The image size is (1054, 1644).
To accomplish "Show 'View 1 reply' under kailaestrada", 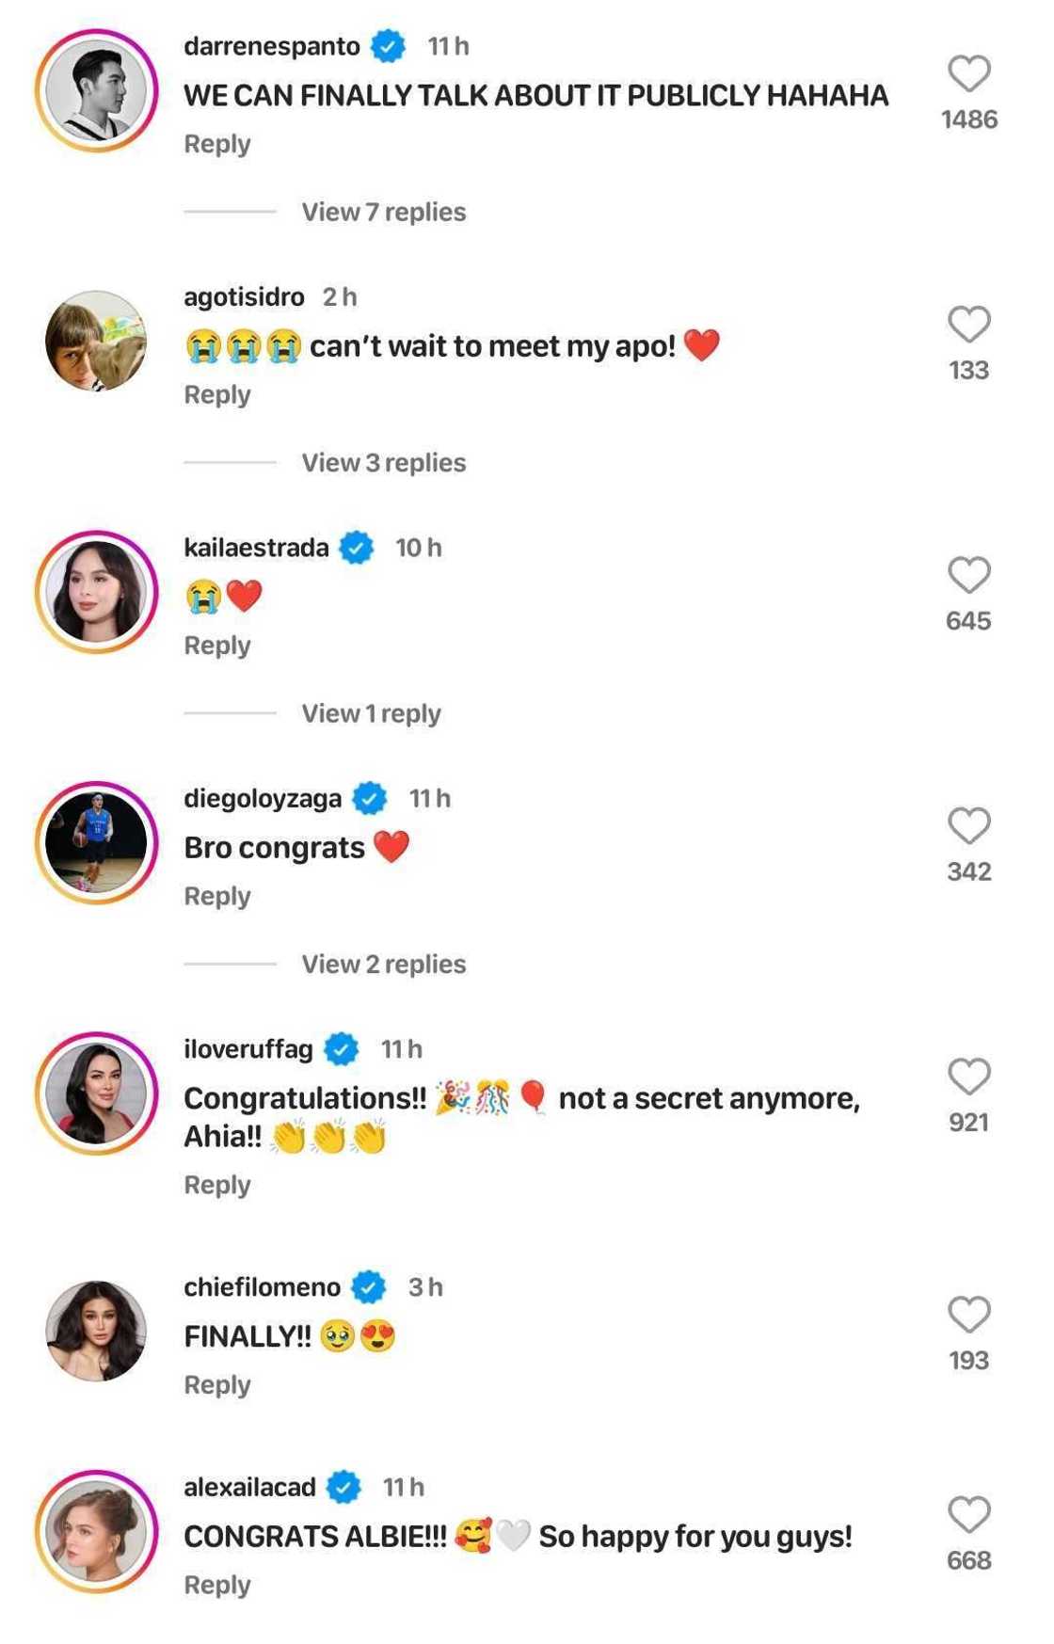I will coord(371,713).
